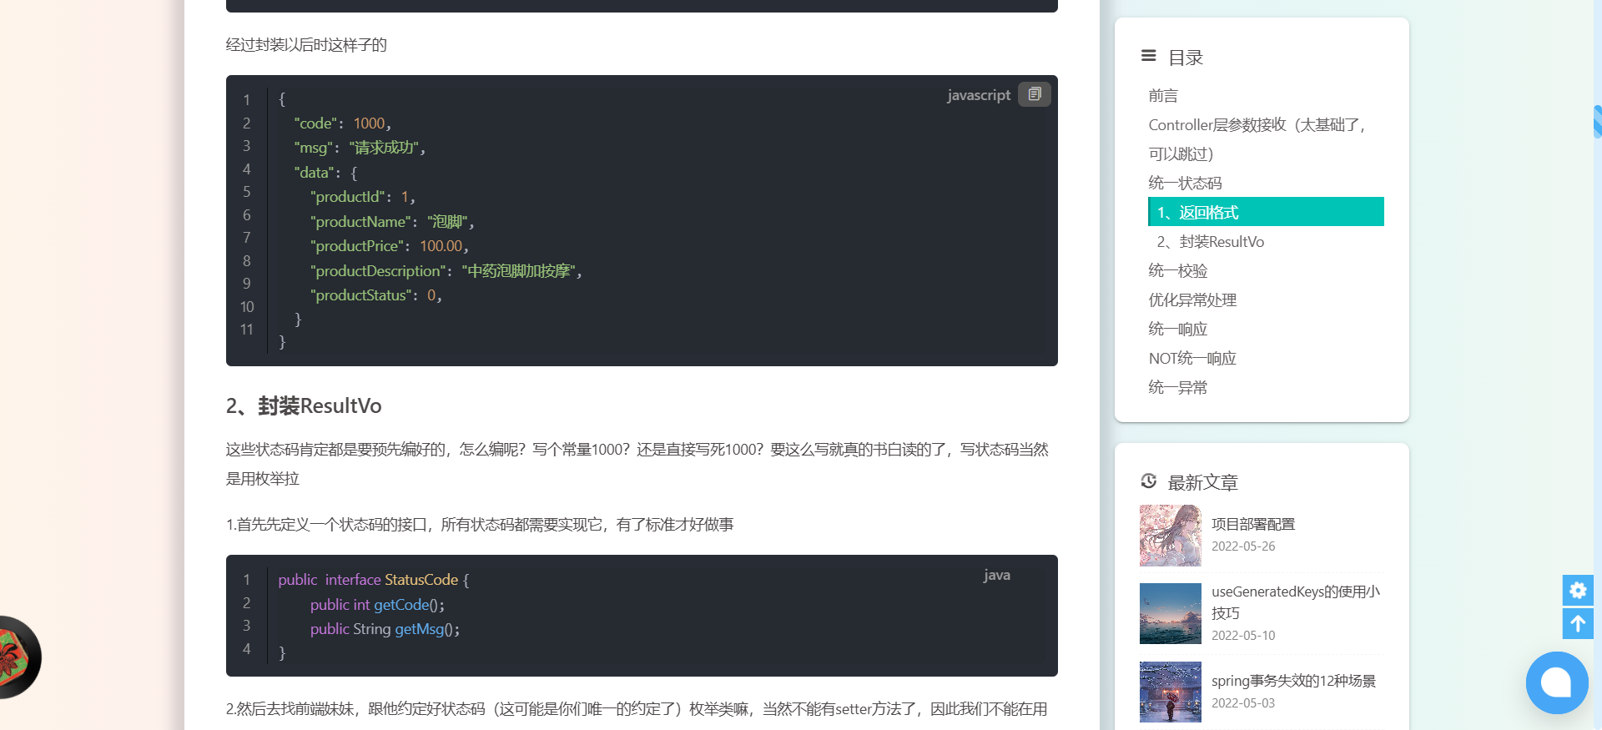This screenshot has width=1602, height=730.
Task: Click the javascript language label
Action: click(979, 95)
